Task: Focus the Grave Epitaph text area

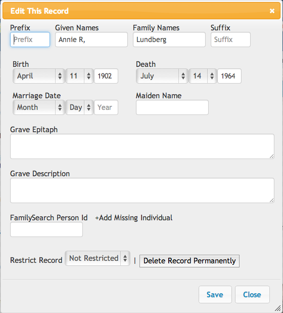Action: [x=142, y=146]
